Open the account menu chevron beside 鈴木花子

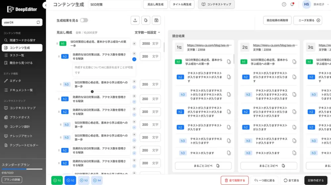coord(328,4)
